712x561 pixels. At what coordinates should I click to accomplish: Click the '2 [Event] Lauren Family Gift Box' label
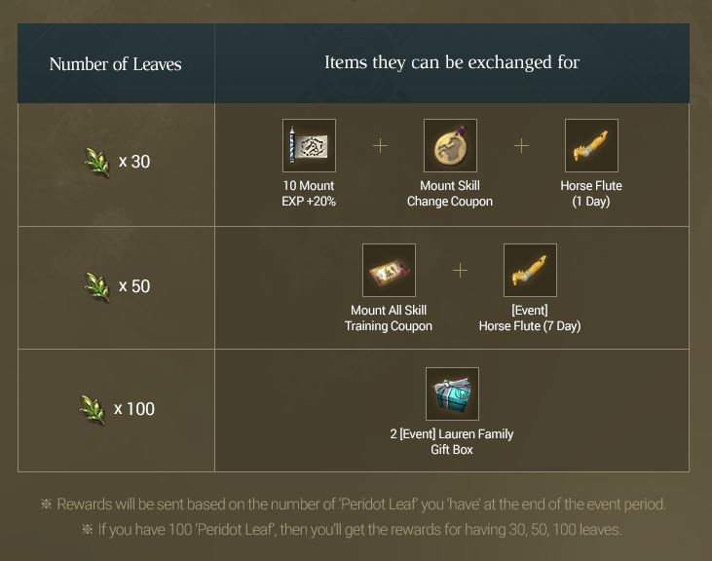pyautogui.click(x=452, y=442)
